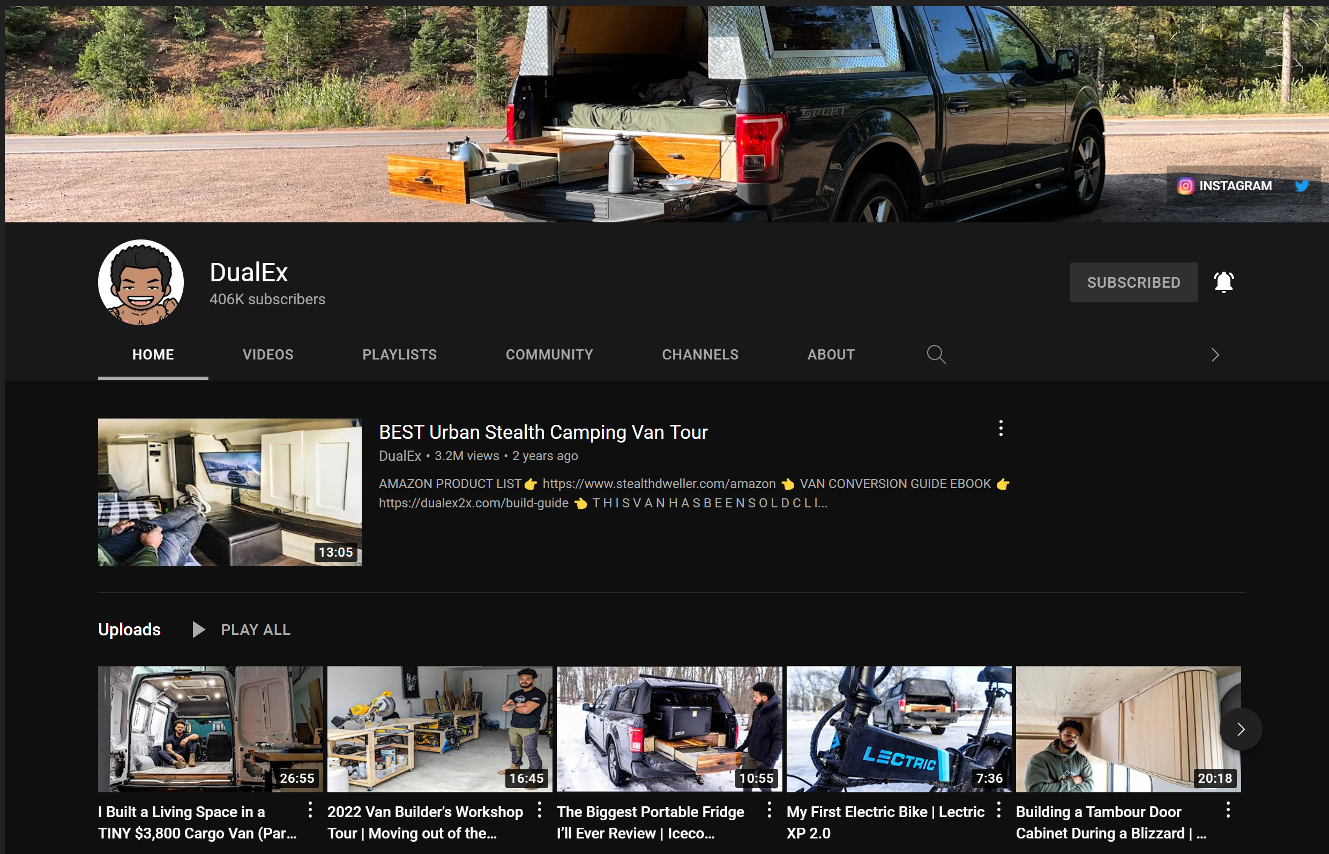The height and width of the screenshot is (854, 1329).
Task: Open more options for Portable Fridge video
Action: [x=769, y=810]
